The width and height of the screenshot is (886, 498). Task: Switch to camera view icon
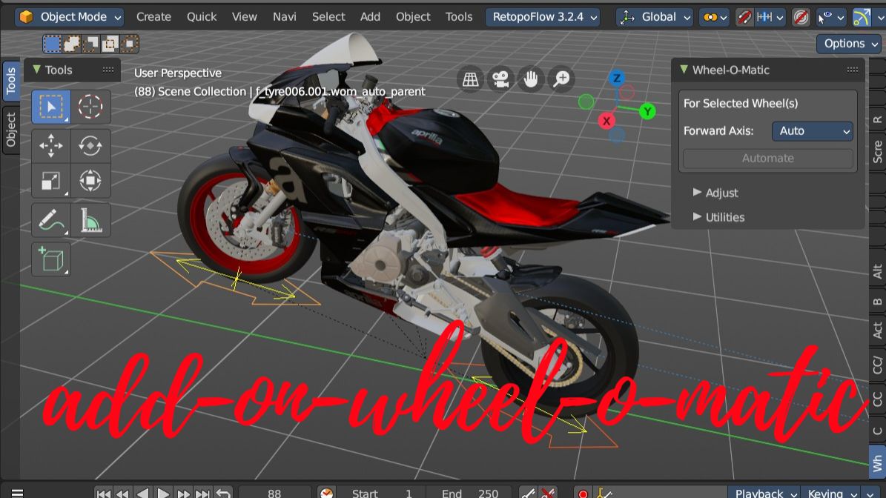click(x=500, y=79)
